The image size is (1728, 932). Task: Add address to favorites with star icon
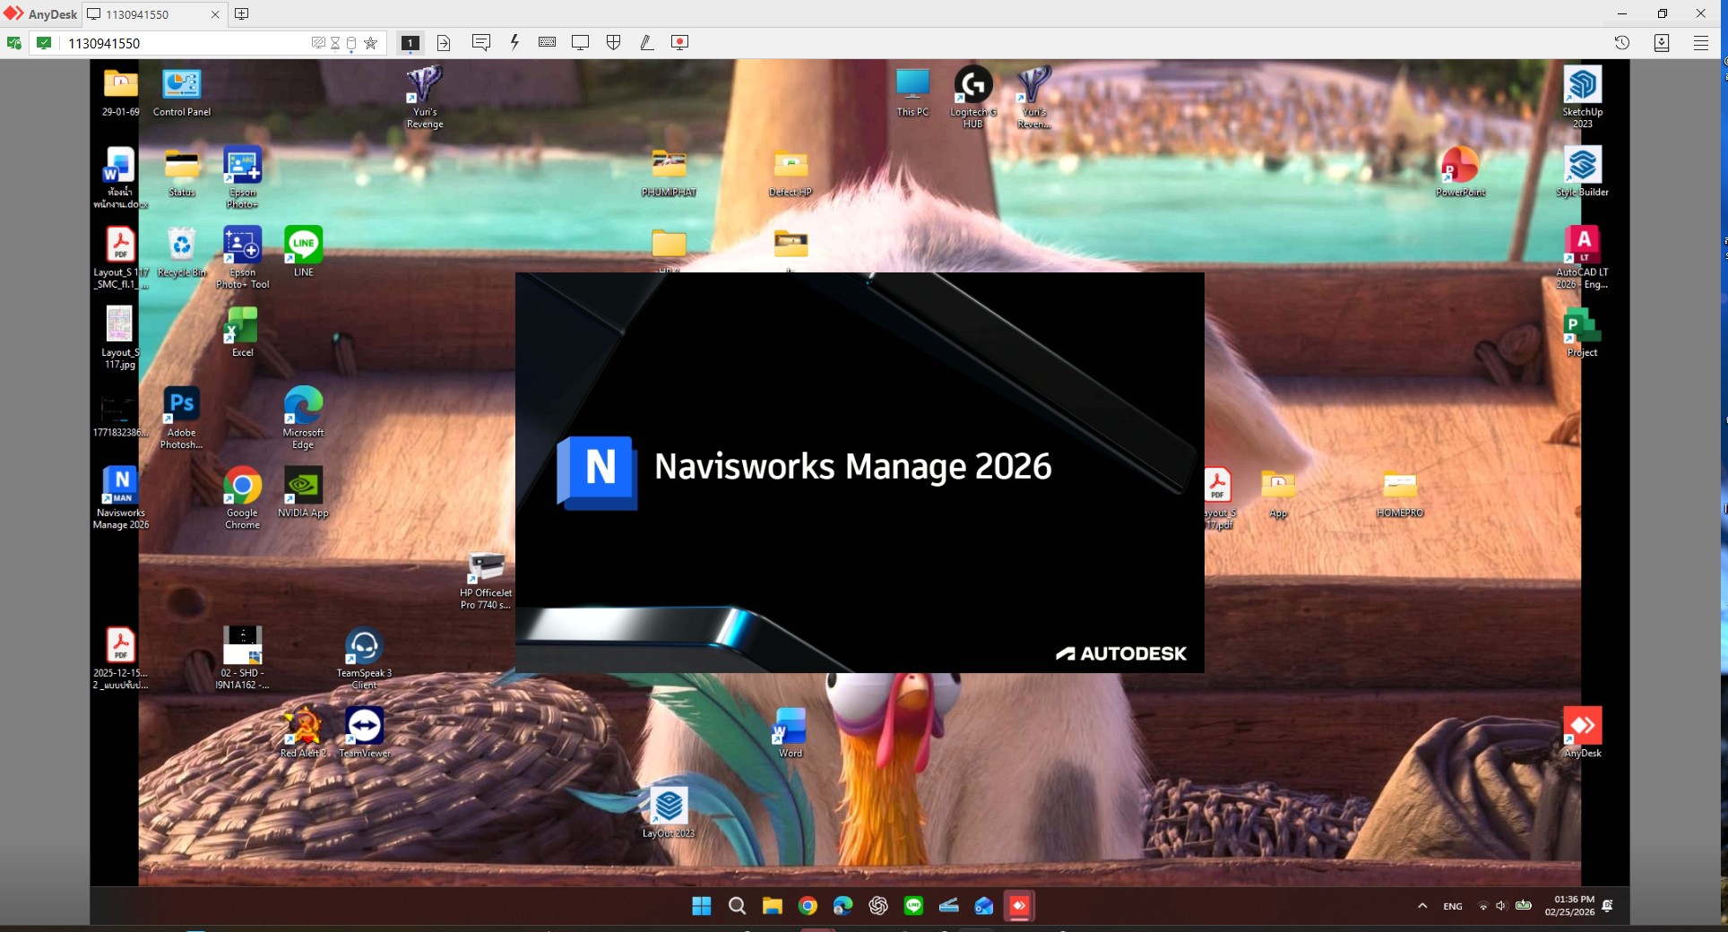tap(370, 42)
